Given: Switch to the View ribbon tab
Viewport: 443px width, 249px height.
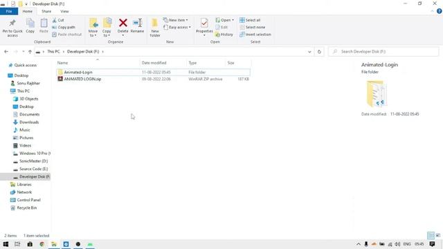Looking at the screenshot, I should 64,11.
